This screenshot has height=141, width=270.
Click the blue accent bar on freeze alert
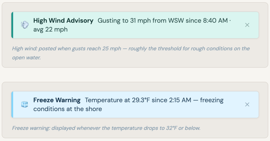(12, 104)
